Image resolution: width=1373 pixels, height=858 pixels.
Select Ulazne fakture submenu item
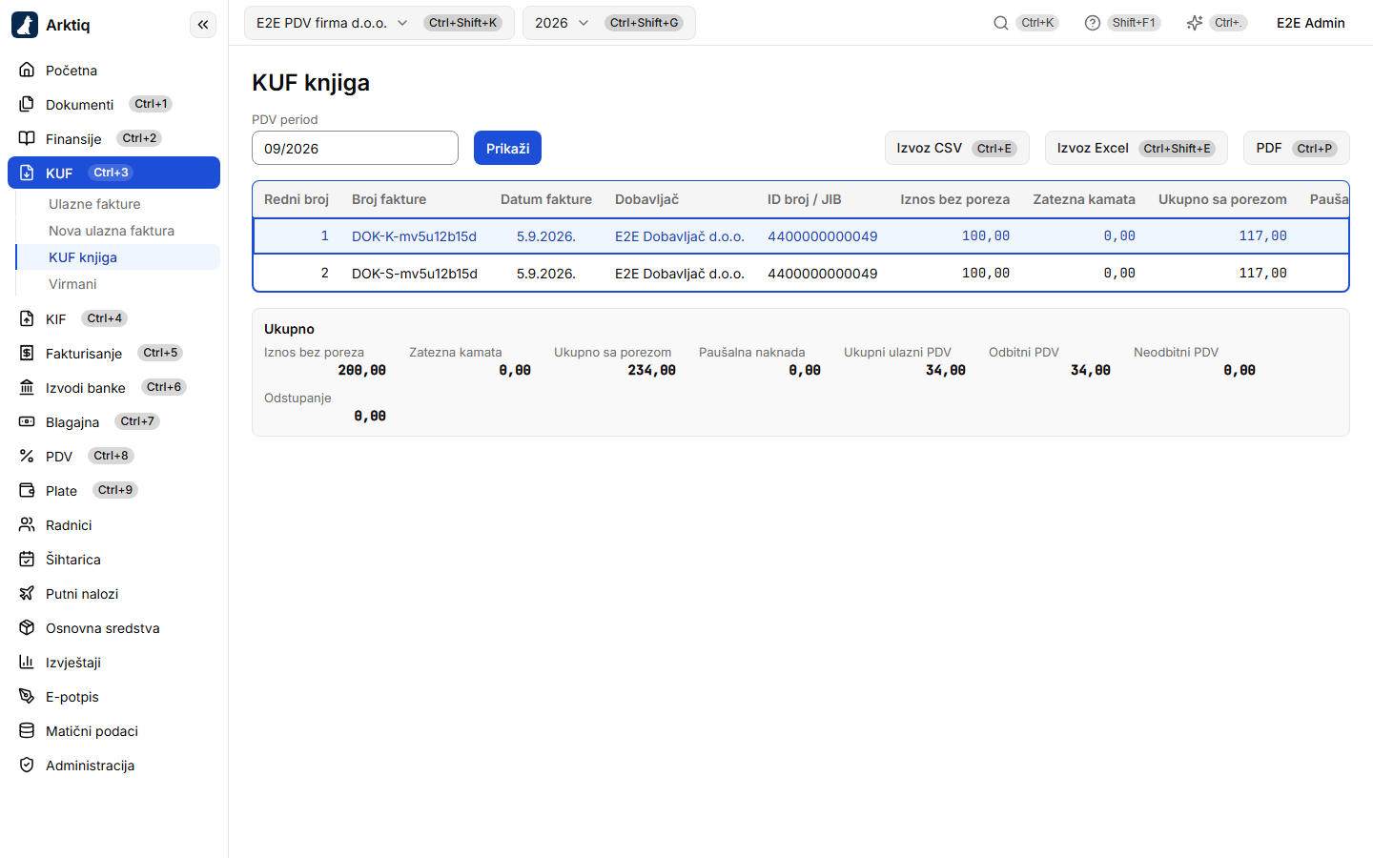(94, 204)
